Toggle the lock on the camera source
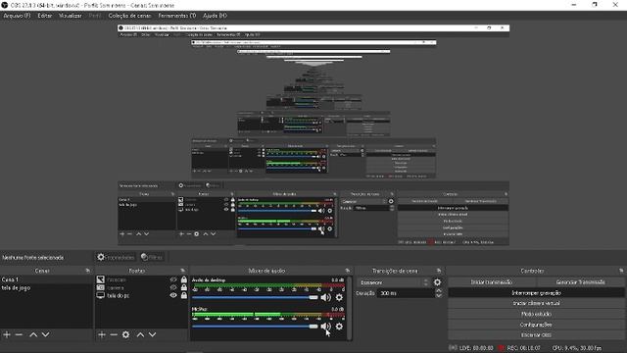This screenshot has height=353, width=627. 183,287
